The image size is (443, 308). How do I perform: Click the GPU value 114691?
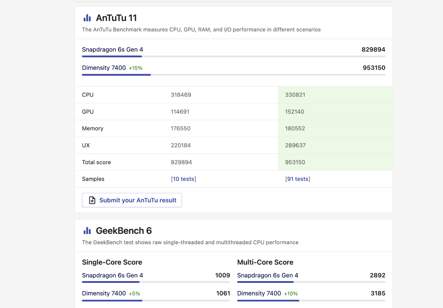click(180, 112)
